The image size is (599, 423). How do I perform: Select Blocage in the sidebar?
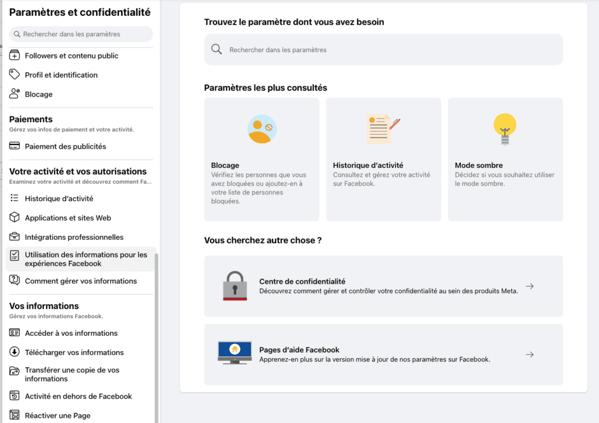click(81, 94)
